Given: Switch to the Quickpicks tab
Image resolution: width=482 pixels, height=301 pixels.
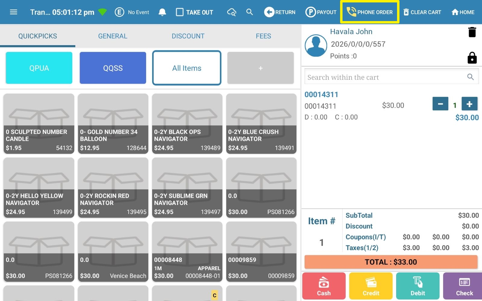Looking at the screenshot, I should point(38,36).
